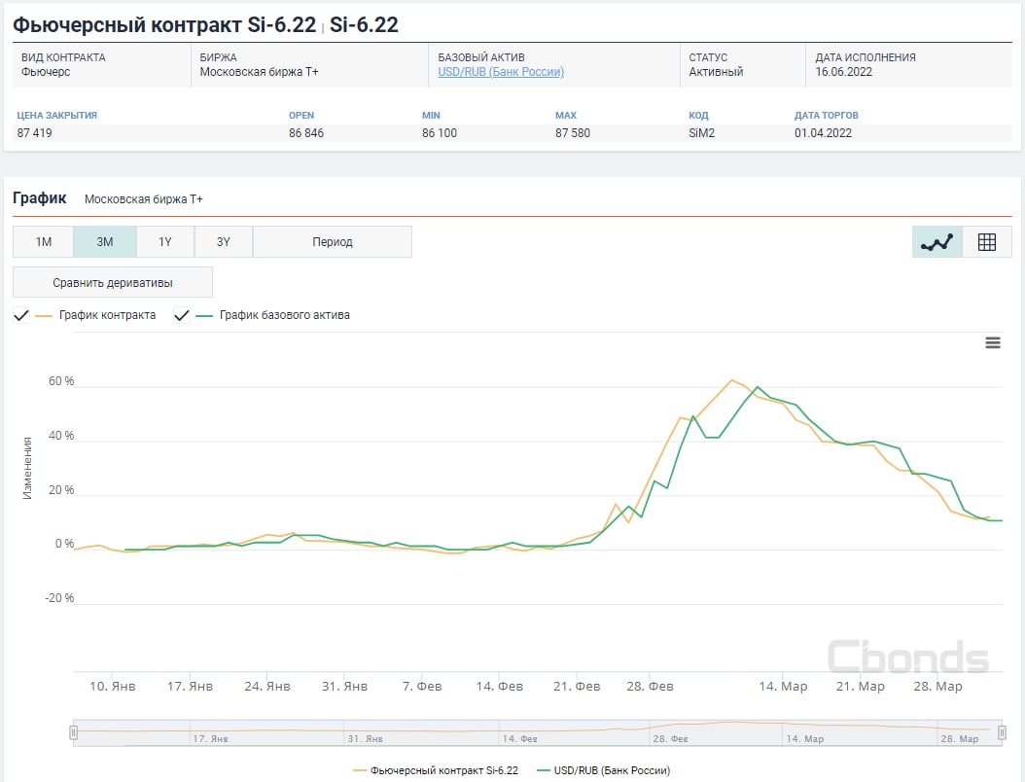This screenshot has height=782, width=1025.
Task: Click the status value Активный
Action: click(716, 72)
